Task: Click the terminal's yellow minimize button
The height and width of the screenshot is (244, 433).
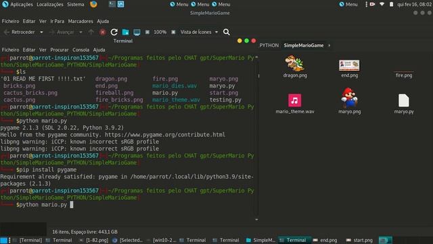Action: [x=240, y=41]
